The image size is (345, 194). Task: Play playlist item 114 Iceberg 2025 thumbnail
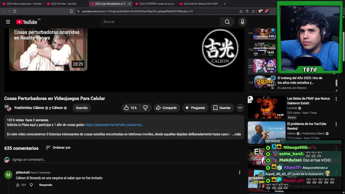coord(264,82)
